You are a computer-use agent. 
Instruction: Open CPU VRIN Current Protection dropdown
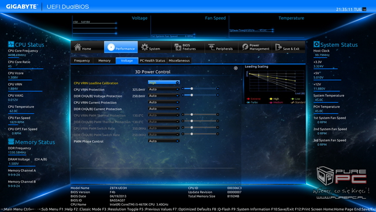pos(164,103)
